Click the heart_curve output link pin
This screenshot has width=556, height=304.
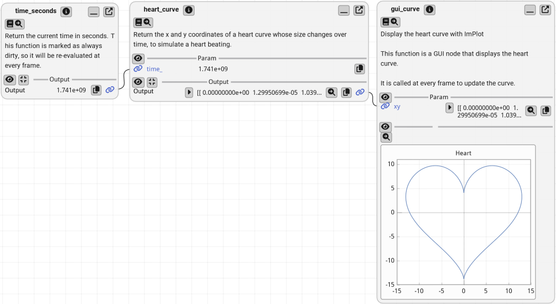pos(360,93)
